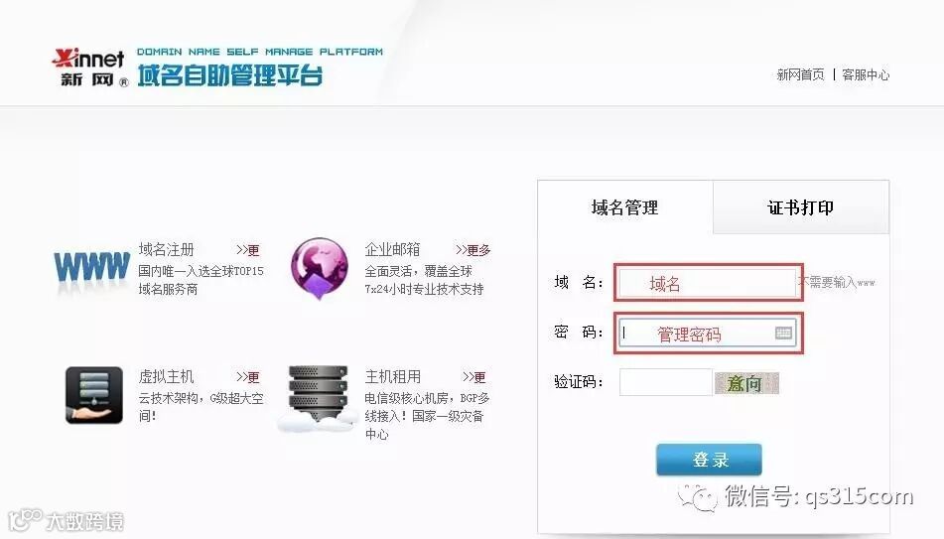Click the 登录 login button

click(709, 460)
